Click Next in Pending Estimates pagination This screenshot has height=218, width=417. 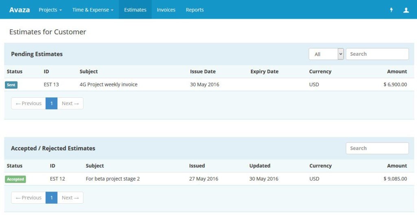(x=70, y=103)
